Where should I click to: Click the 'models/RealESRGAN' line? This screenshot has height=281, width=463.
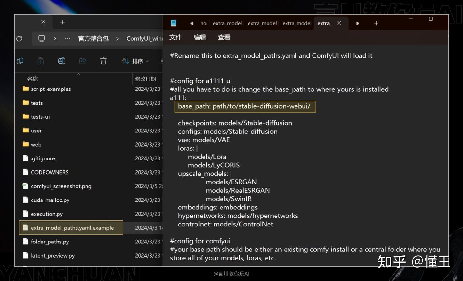pyautogui.click(x=238, y=191)
